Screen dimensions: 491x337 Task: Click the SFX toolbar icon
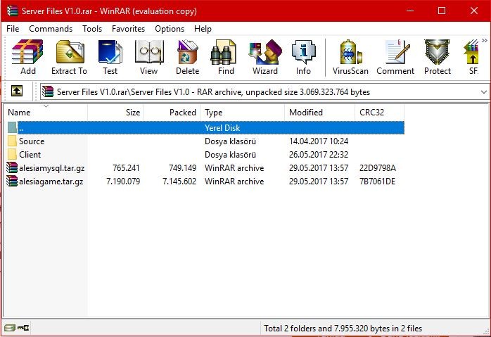pos(473,57)
